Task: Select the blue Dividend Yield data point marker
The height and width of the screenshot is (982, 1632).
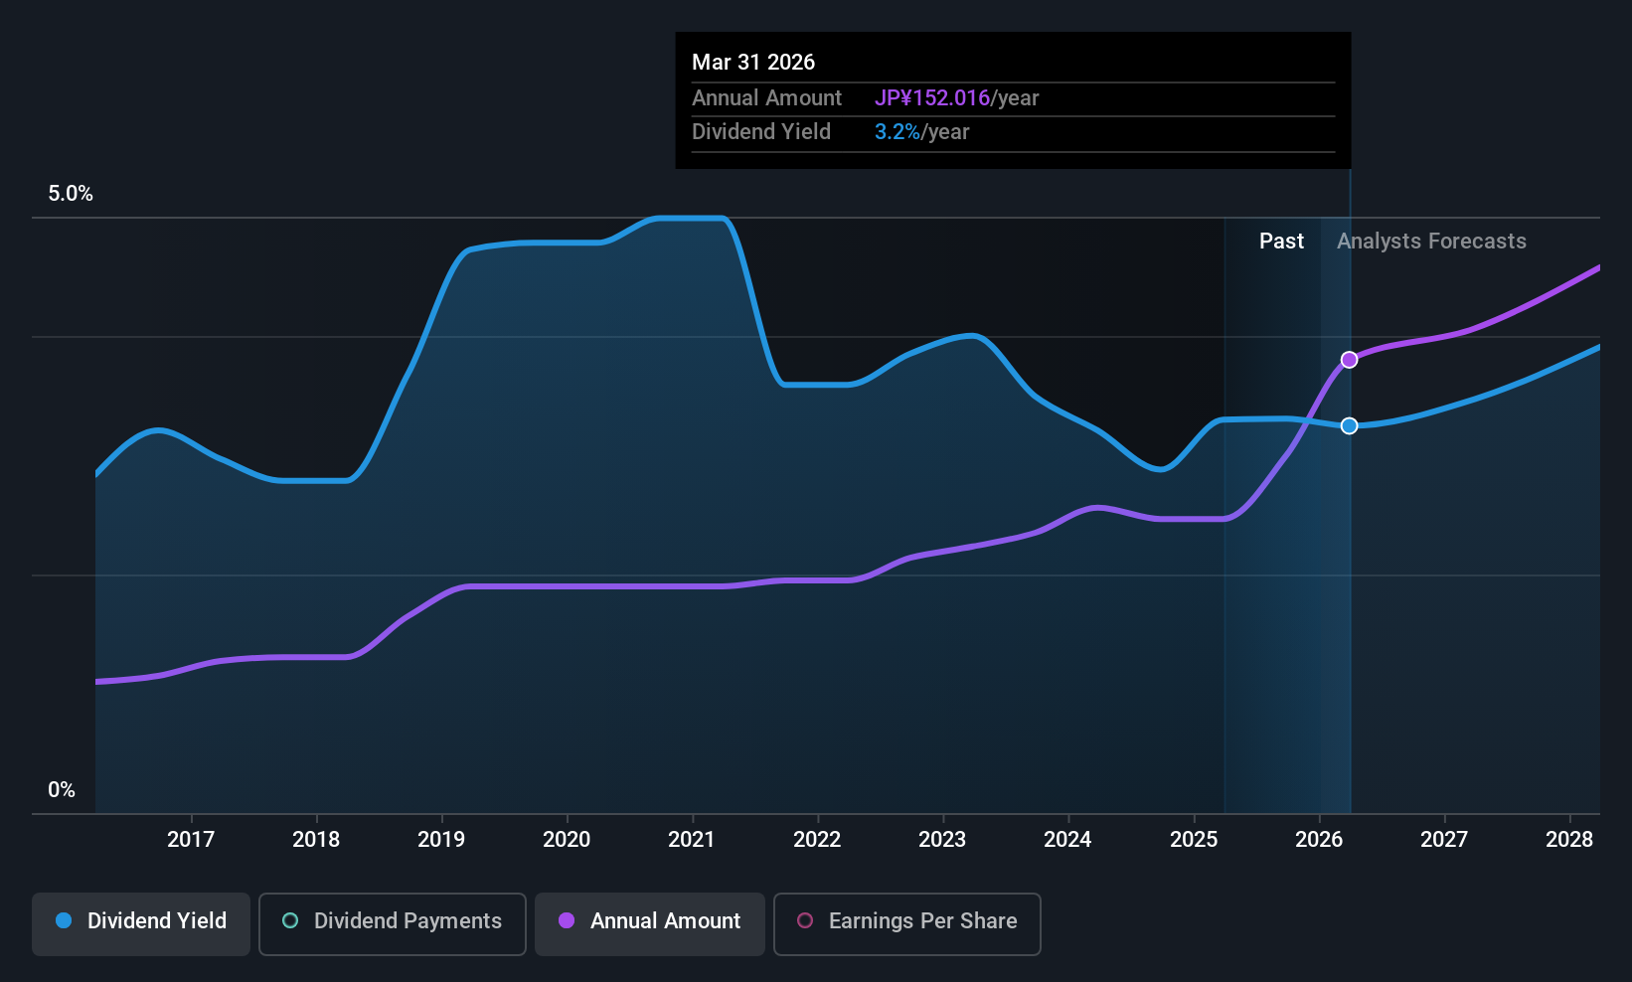Action: tap(1349, 425)
